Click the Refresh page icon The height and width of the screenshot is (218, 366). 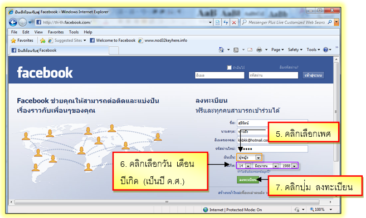click(x=226, y=22)
